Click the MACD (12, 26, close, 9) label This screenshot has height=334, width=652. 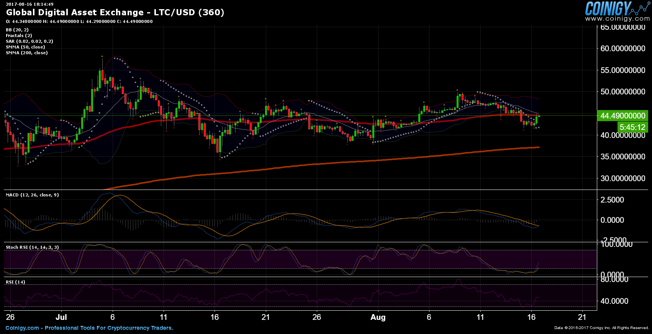click(32, 195)
